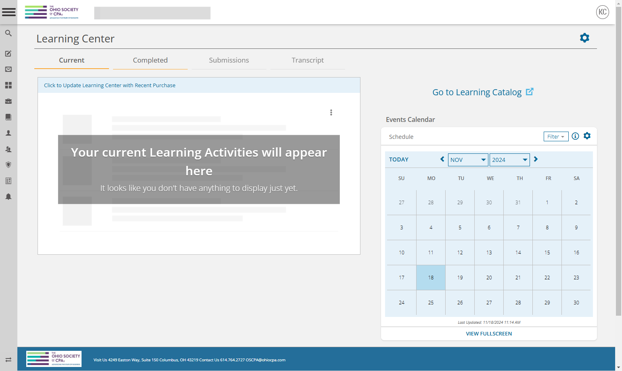Screen dimensions: 622x371
Task: Click the Ohio Society of CPAs header logo
Action: 52,12
